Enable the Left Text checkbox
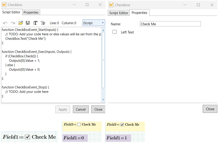This screenshot has height=143, width=218. 114,32
